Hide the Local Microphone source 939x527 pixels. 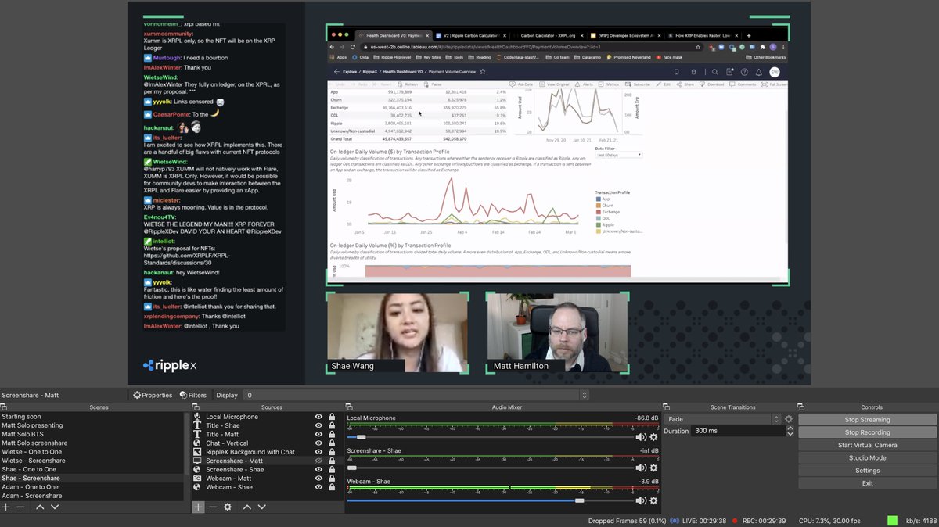pyautogui.click(x=318, y=417)
